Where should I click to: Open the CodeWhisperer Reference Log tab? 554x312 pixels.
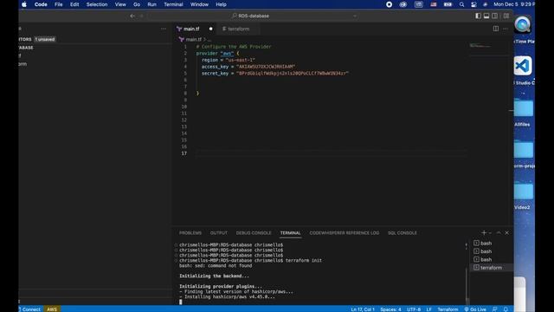pyautogui.click(x=345, y=233)
